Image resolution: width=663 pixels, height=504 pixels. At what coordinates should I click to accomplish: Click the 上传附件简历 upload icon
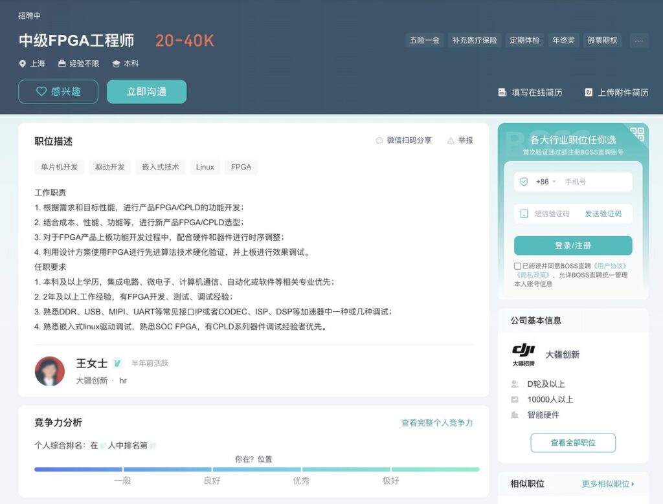pyautogui.click(x=589, y=93)
